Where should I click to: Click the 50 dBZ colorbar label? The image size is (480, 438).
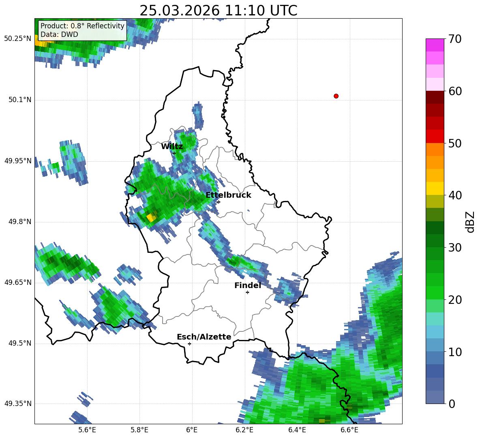(455, 143)
